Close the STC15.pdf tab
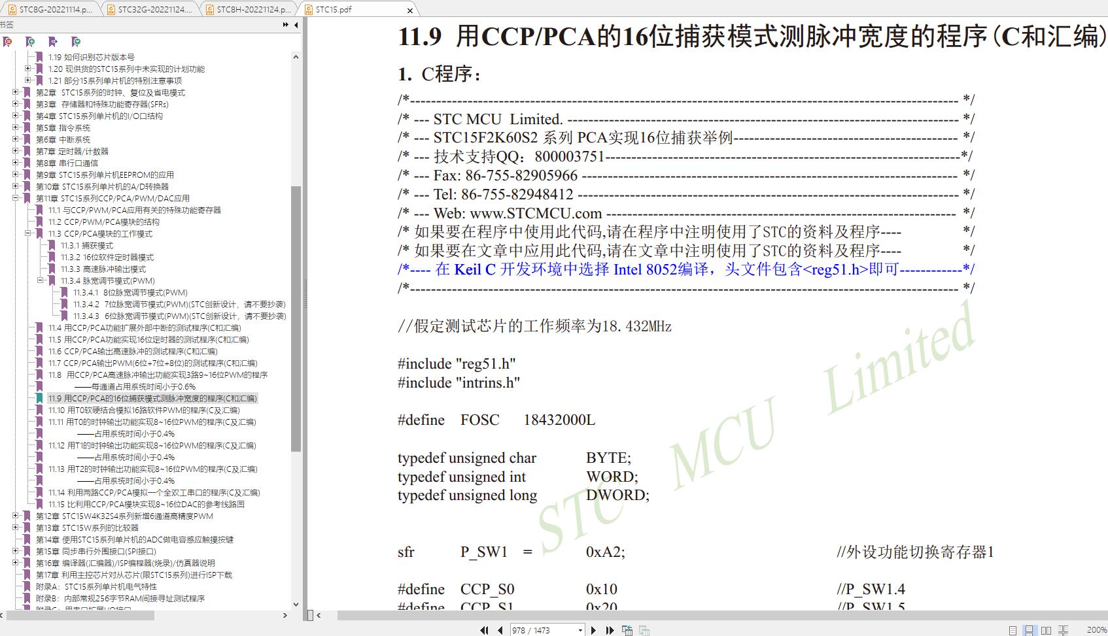The width and height of the screenshot is (1108, 636). click(x=410, y=10)
